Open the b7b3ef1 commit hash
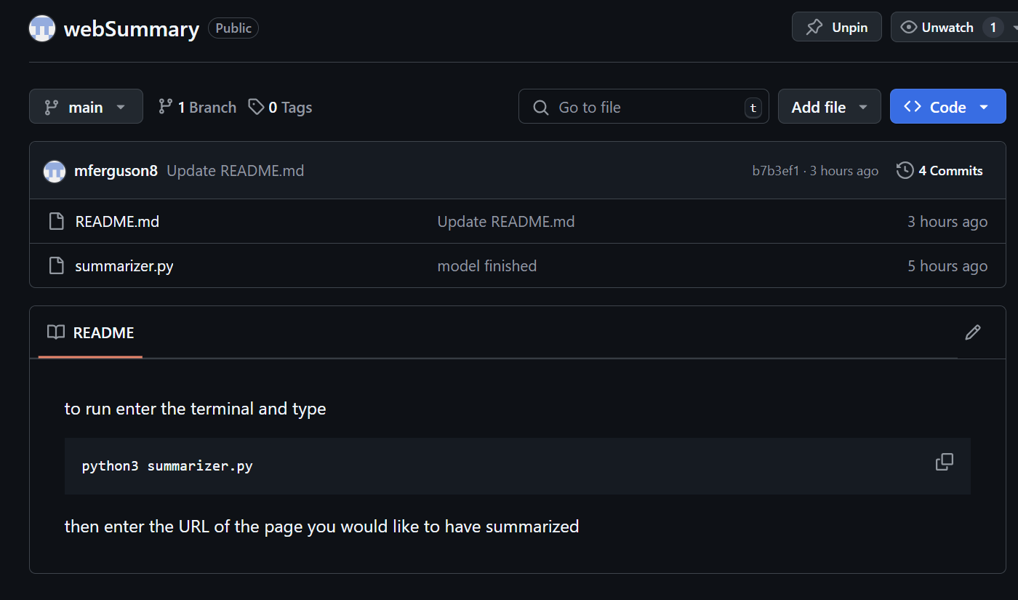The width and height of the screenshot is (1018, 600). pyautogui.click(x=775, y=171)
